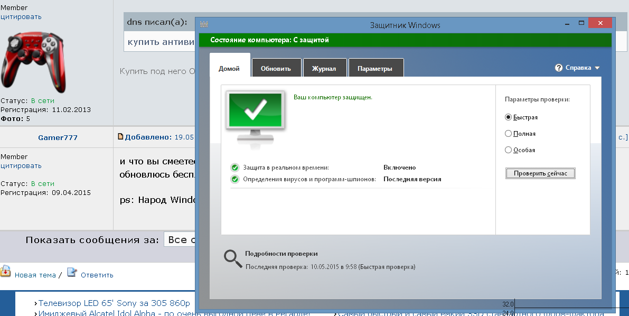Screen dimensions: 629x316
Task: Open the Показать сообщения за dropdown
Action: [x=180, y=240]
